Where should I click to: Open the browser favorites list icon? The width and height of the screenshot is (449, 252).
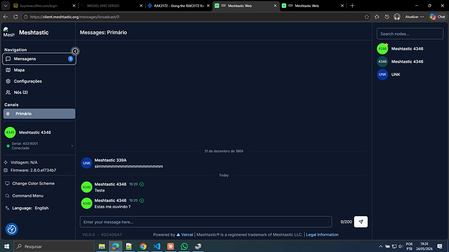[x=377, y=17]
